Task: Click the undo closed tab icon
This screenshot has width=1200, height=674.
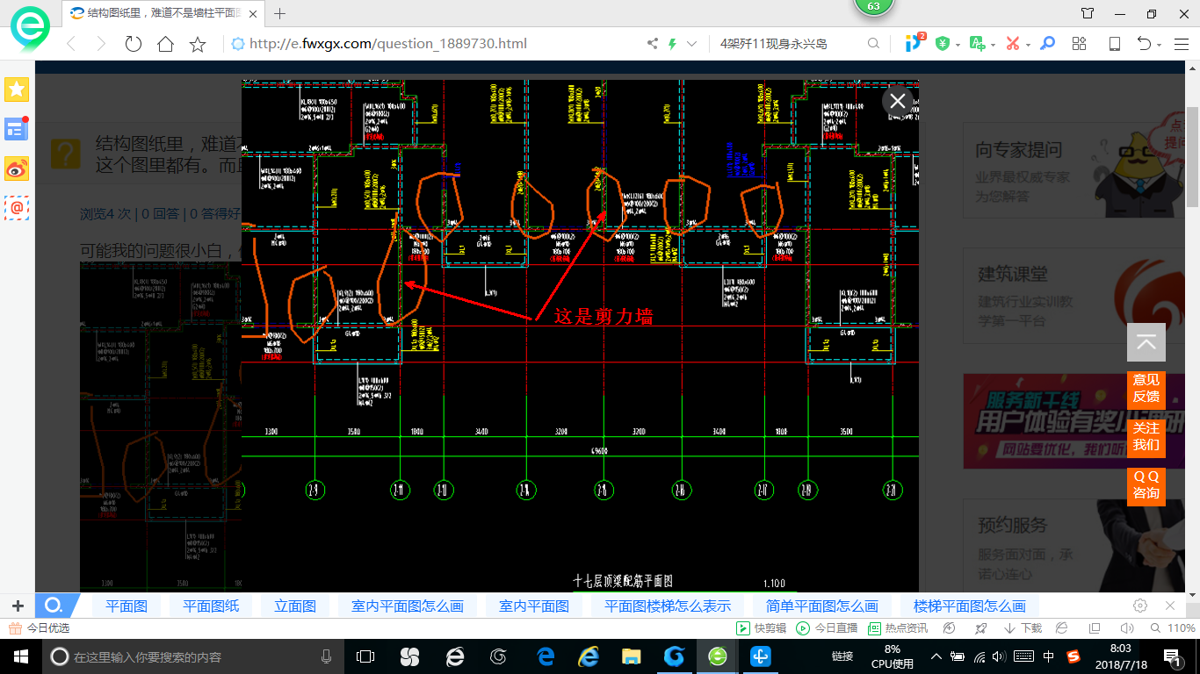Action: (1144, 44)
